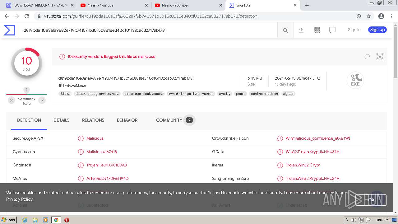Image resolution: width=398 pixels, height=224 pixels.
Task: Click the volume tray icon
Action: (x=354, y=220)
